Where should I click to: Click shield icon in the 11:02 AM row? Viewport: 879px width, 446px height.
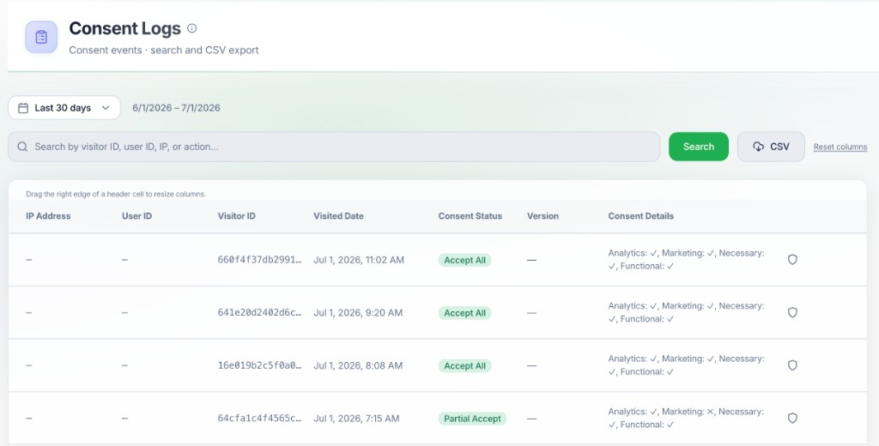(x=792, y=259)
